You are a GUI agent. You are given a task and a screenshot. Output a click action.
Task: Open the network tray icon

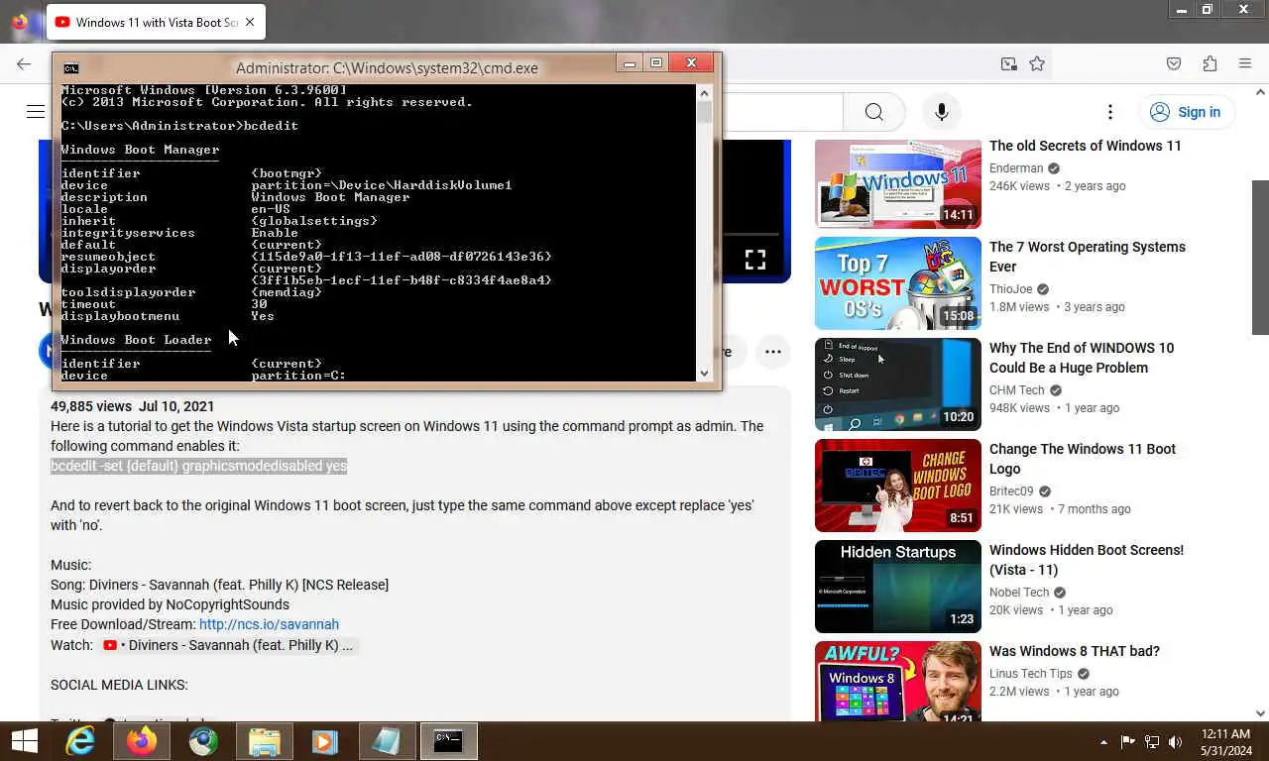[x=1152, y=742]
